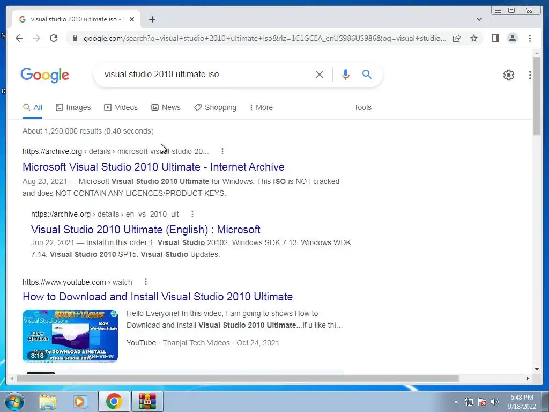This screenshot has height=412, width=549.
Task: Open the taskbar clock showing 6:48 PM
Action: (522, 401)
